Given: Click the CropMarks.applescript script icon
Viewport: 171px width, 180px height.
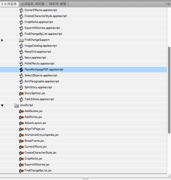Looking at the screenshot, I should pyautogui.click(x=21, y=22).
